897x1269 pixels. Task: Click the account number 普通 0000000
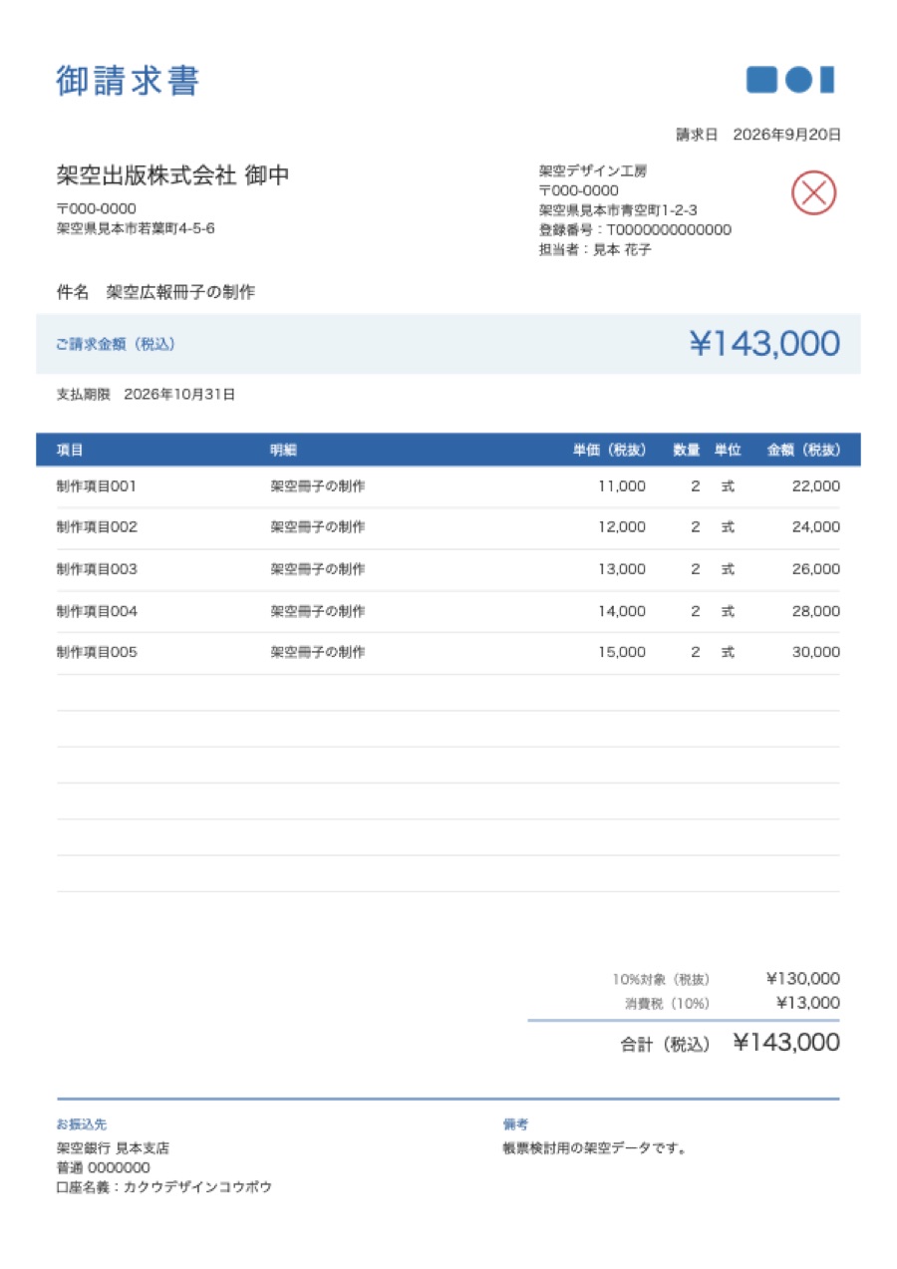point(104,1168)
